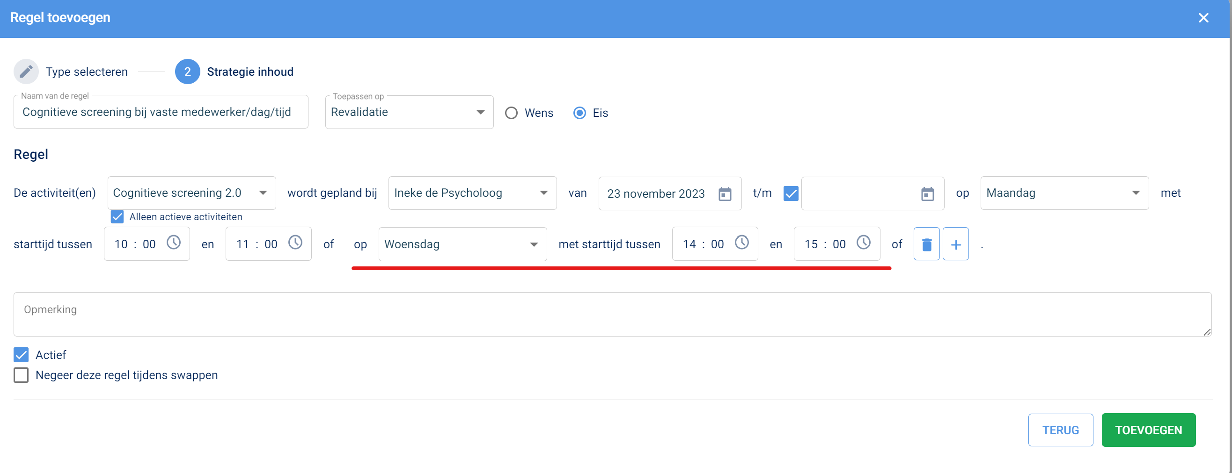Screen dimensions: 1232x473
Task: Open the Maandag day dropdown
Action: pyautogui.click(x=1064, y=193)
